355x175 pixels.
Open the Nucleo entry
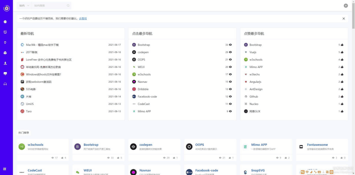coord(254,104)
